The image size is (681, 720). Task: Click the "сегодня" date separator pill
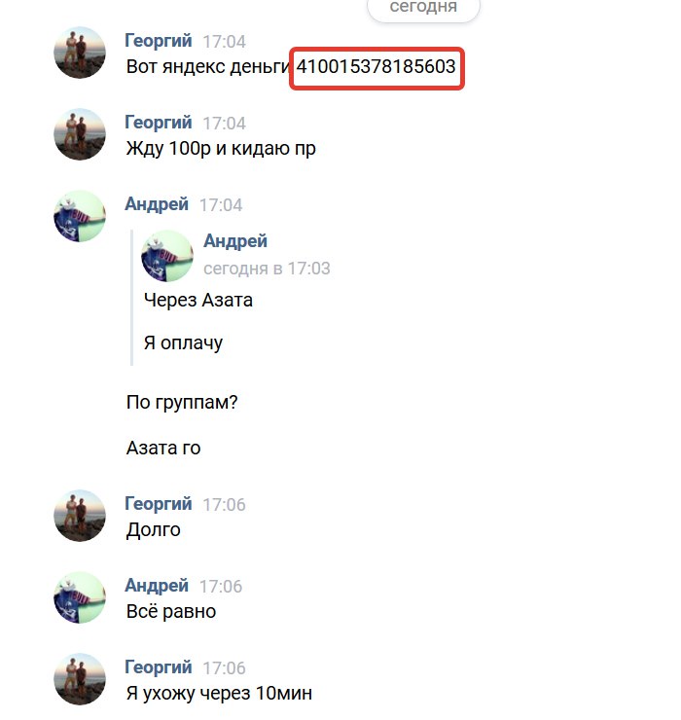423,8
